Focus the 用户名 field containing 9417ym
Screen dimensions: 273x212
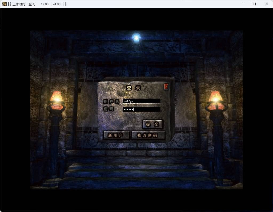click(142, 101)
